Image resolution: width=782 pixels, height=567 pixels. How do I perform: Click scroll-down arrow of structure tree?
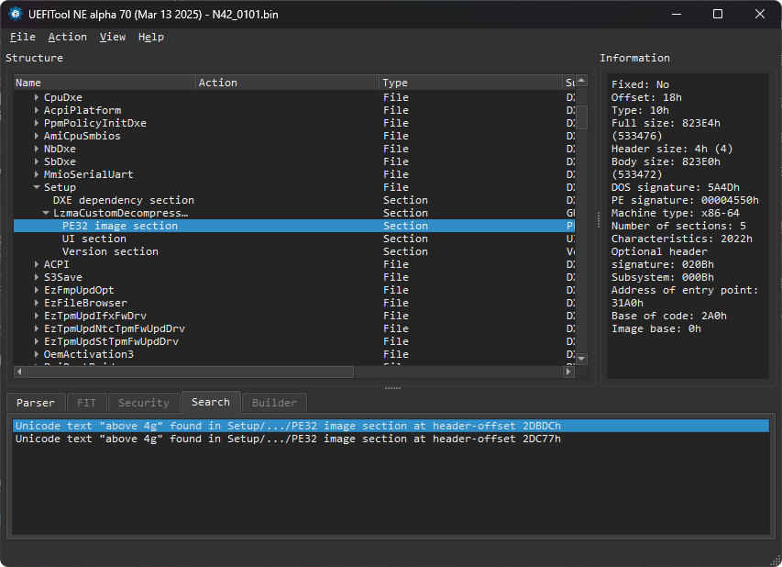click(x=581, y=359)
